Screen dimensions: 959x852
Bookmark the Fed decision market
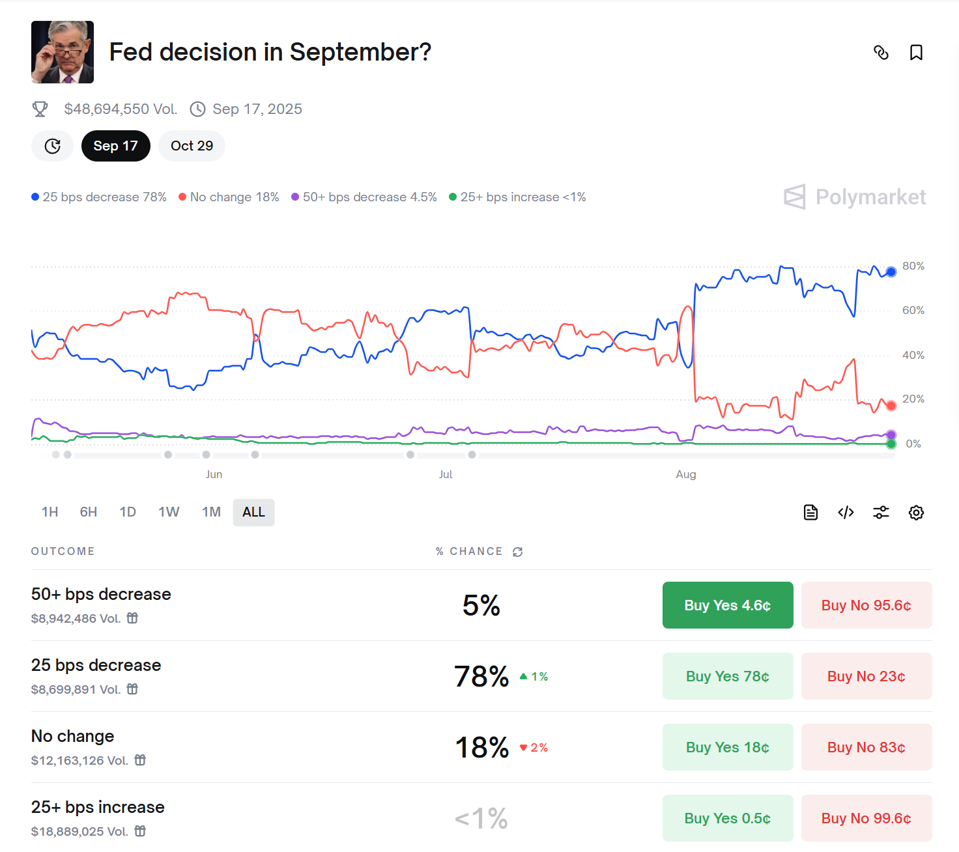click(916, 53)
